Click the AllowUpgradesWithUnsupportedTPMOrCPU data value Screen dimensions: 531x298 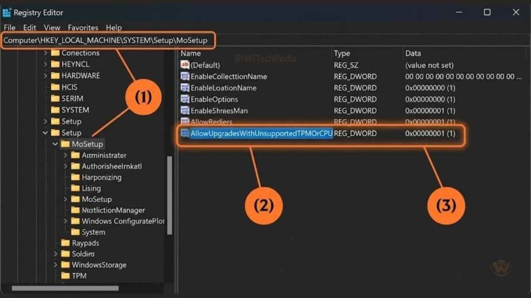click(x=430, y=133)
